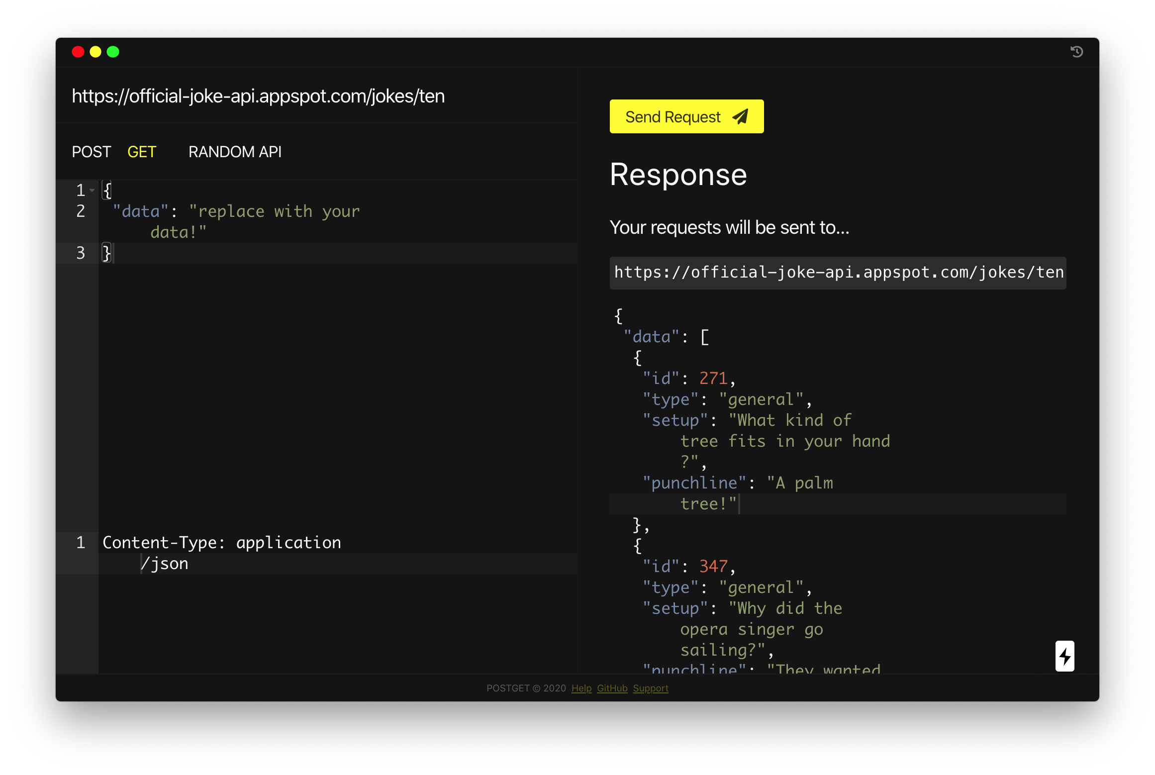Collapse the JSON fold arrow on line 1
This screenshot has width=1155, height=775.
[x=92, y=191]
